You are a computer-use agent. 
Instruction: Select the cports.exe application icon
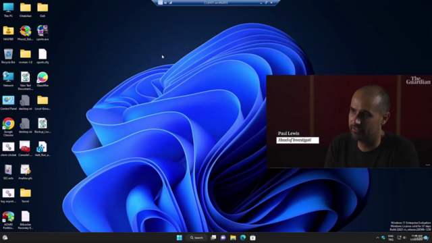[43, 33]
